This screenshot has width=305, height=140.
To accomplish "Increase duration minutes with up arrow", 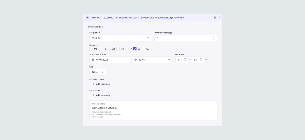I will pos(201,58).
